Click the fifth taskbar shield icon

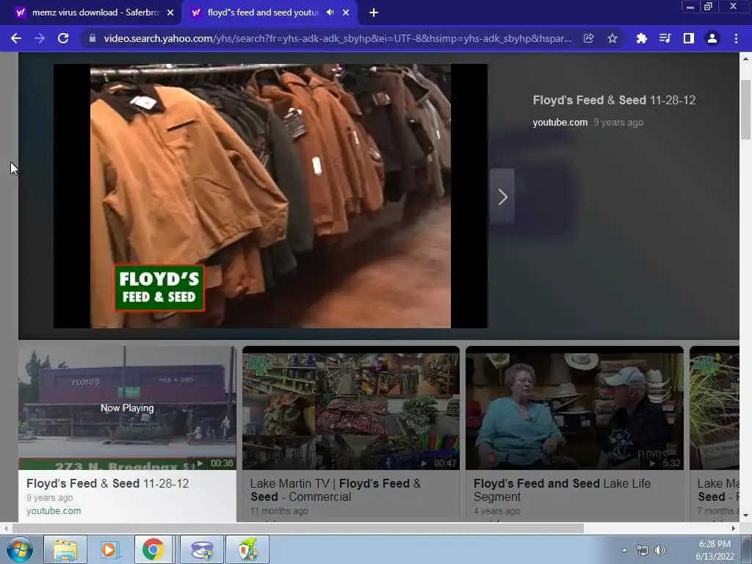247,549
